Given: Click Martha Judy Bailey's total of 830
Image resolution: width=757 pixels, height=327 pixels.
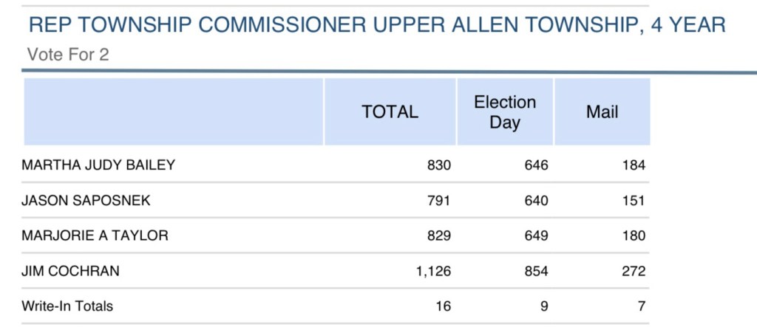Looking at the screenshot, I should (438, 165).
